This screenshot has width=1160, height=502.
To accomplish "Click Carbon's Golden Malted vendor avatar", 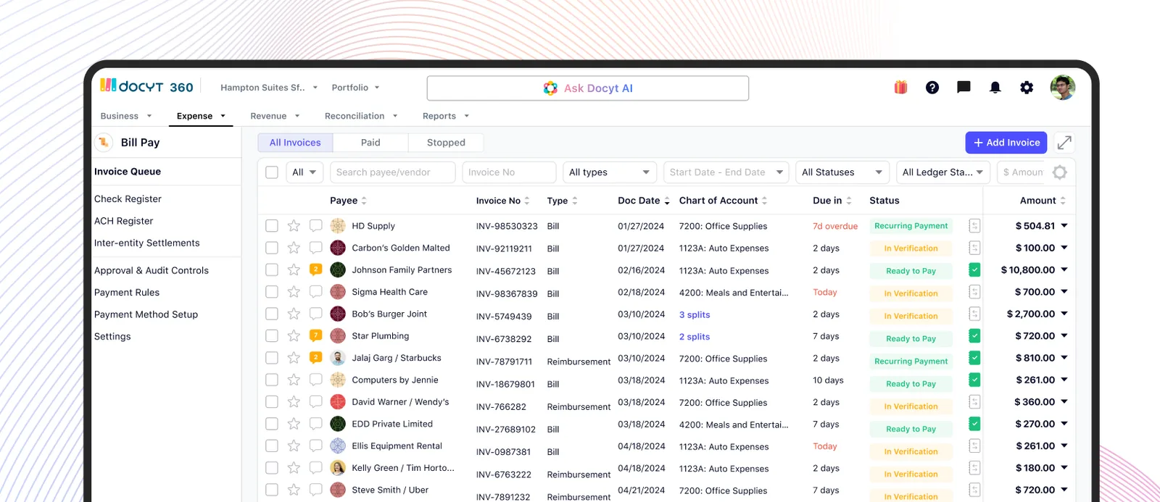I will pyautogui.click(x=338, y=248).
